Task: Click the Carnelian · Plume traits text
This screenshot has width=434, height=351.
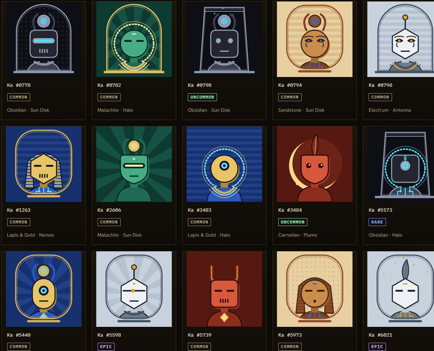Action: [x=298, y=235]
